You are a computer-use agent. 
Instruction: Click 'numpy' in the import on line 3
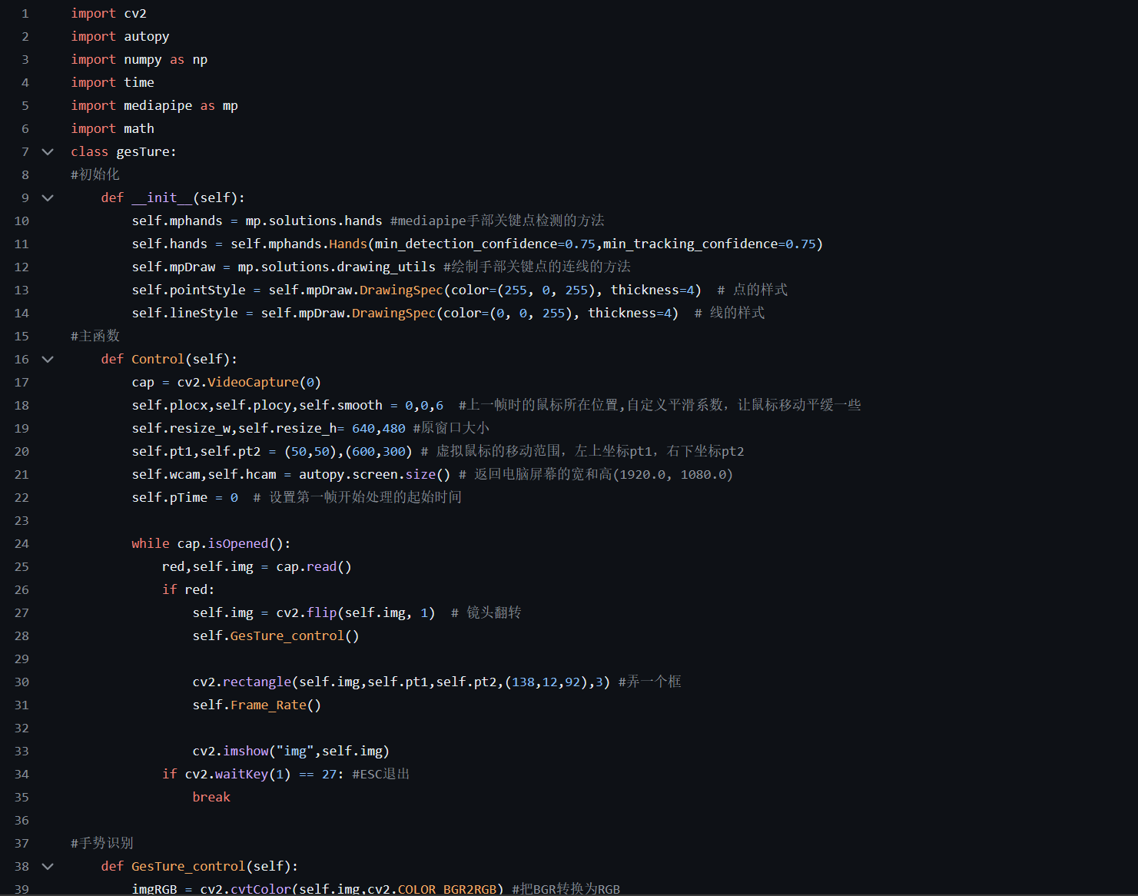[x=143, y=59]
